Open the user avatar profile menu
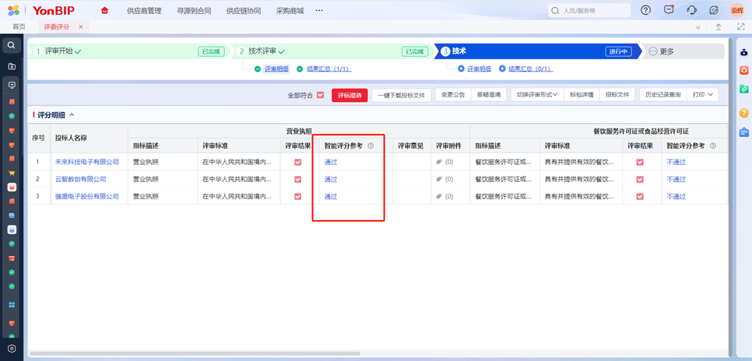 [737, 10]
